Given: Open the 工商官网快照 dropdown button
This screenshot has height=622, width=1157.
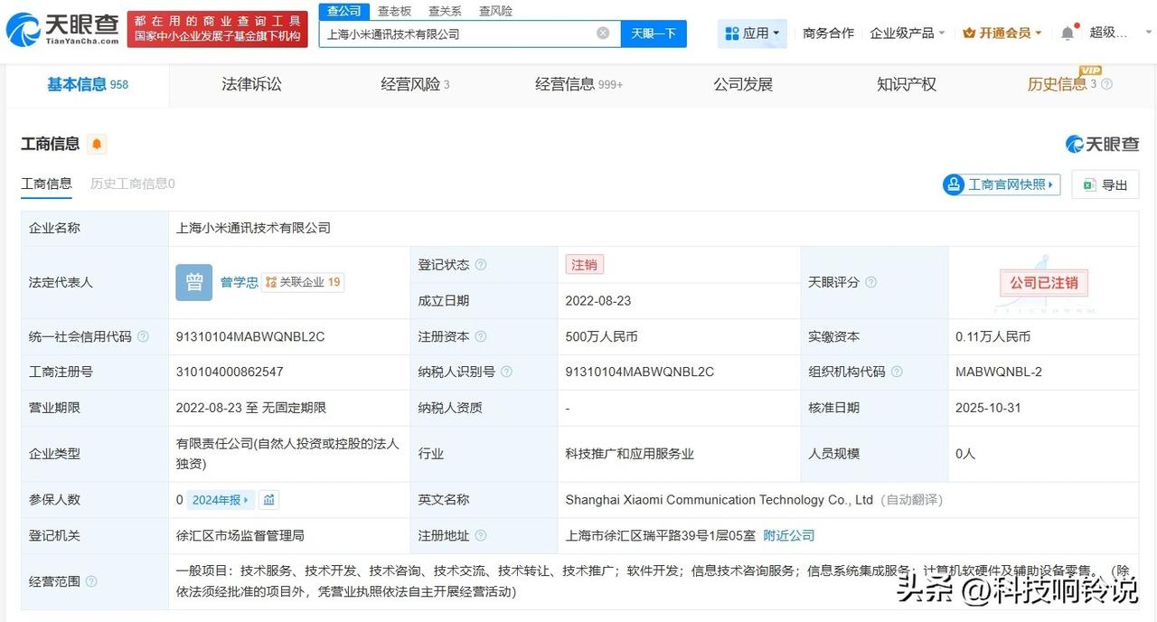Looking at the screenshot, I should point(1001,184).
